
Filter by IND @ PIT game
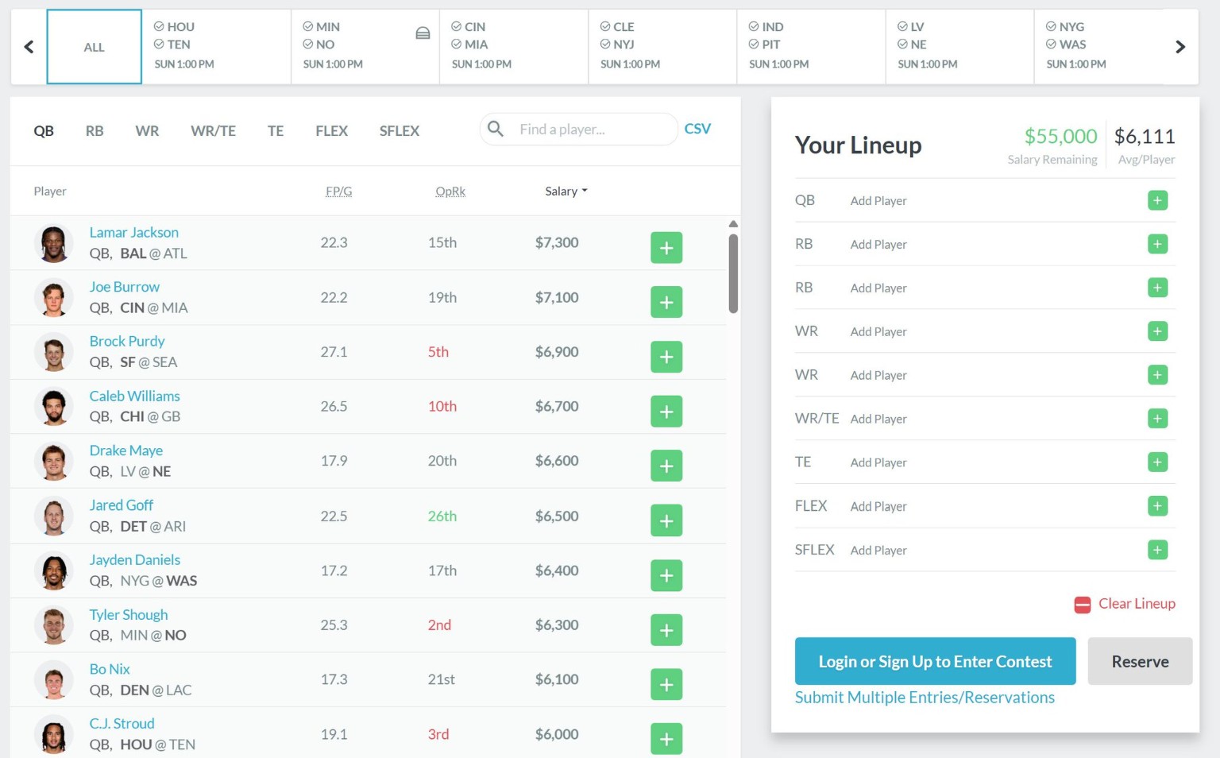(811, 47)
